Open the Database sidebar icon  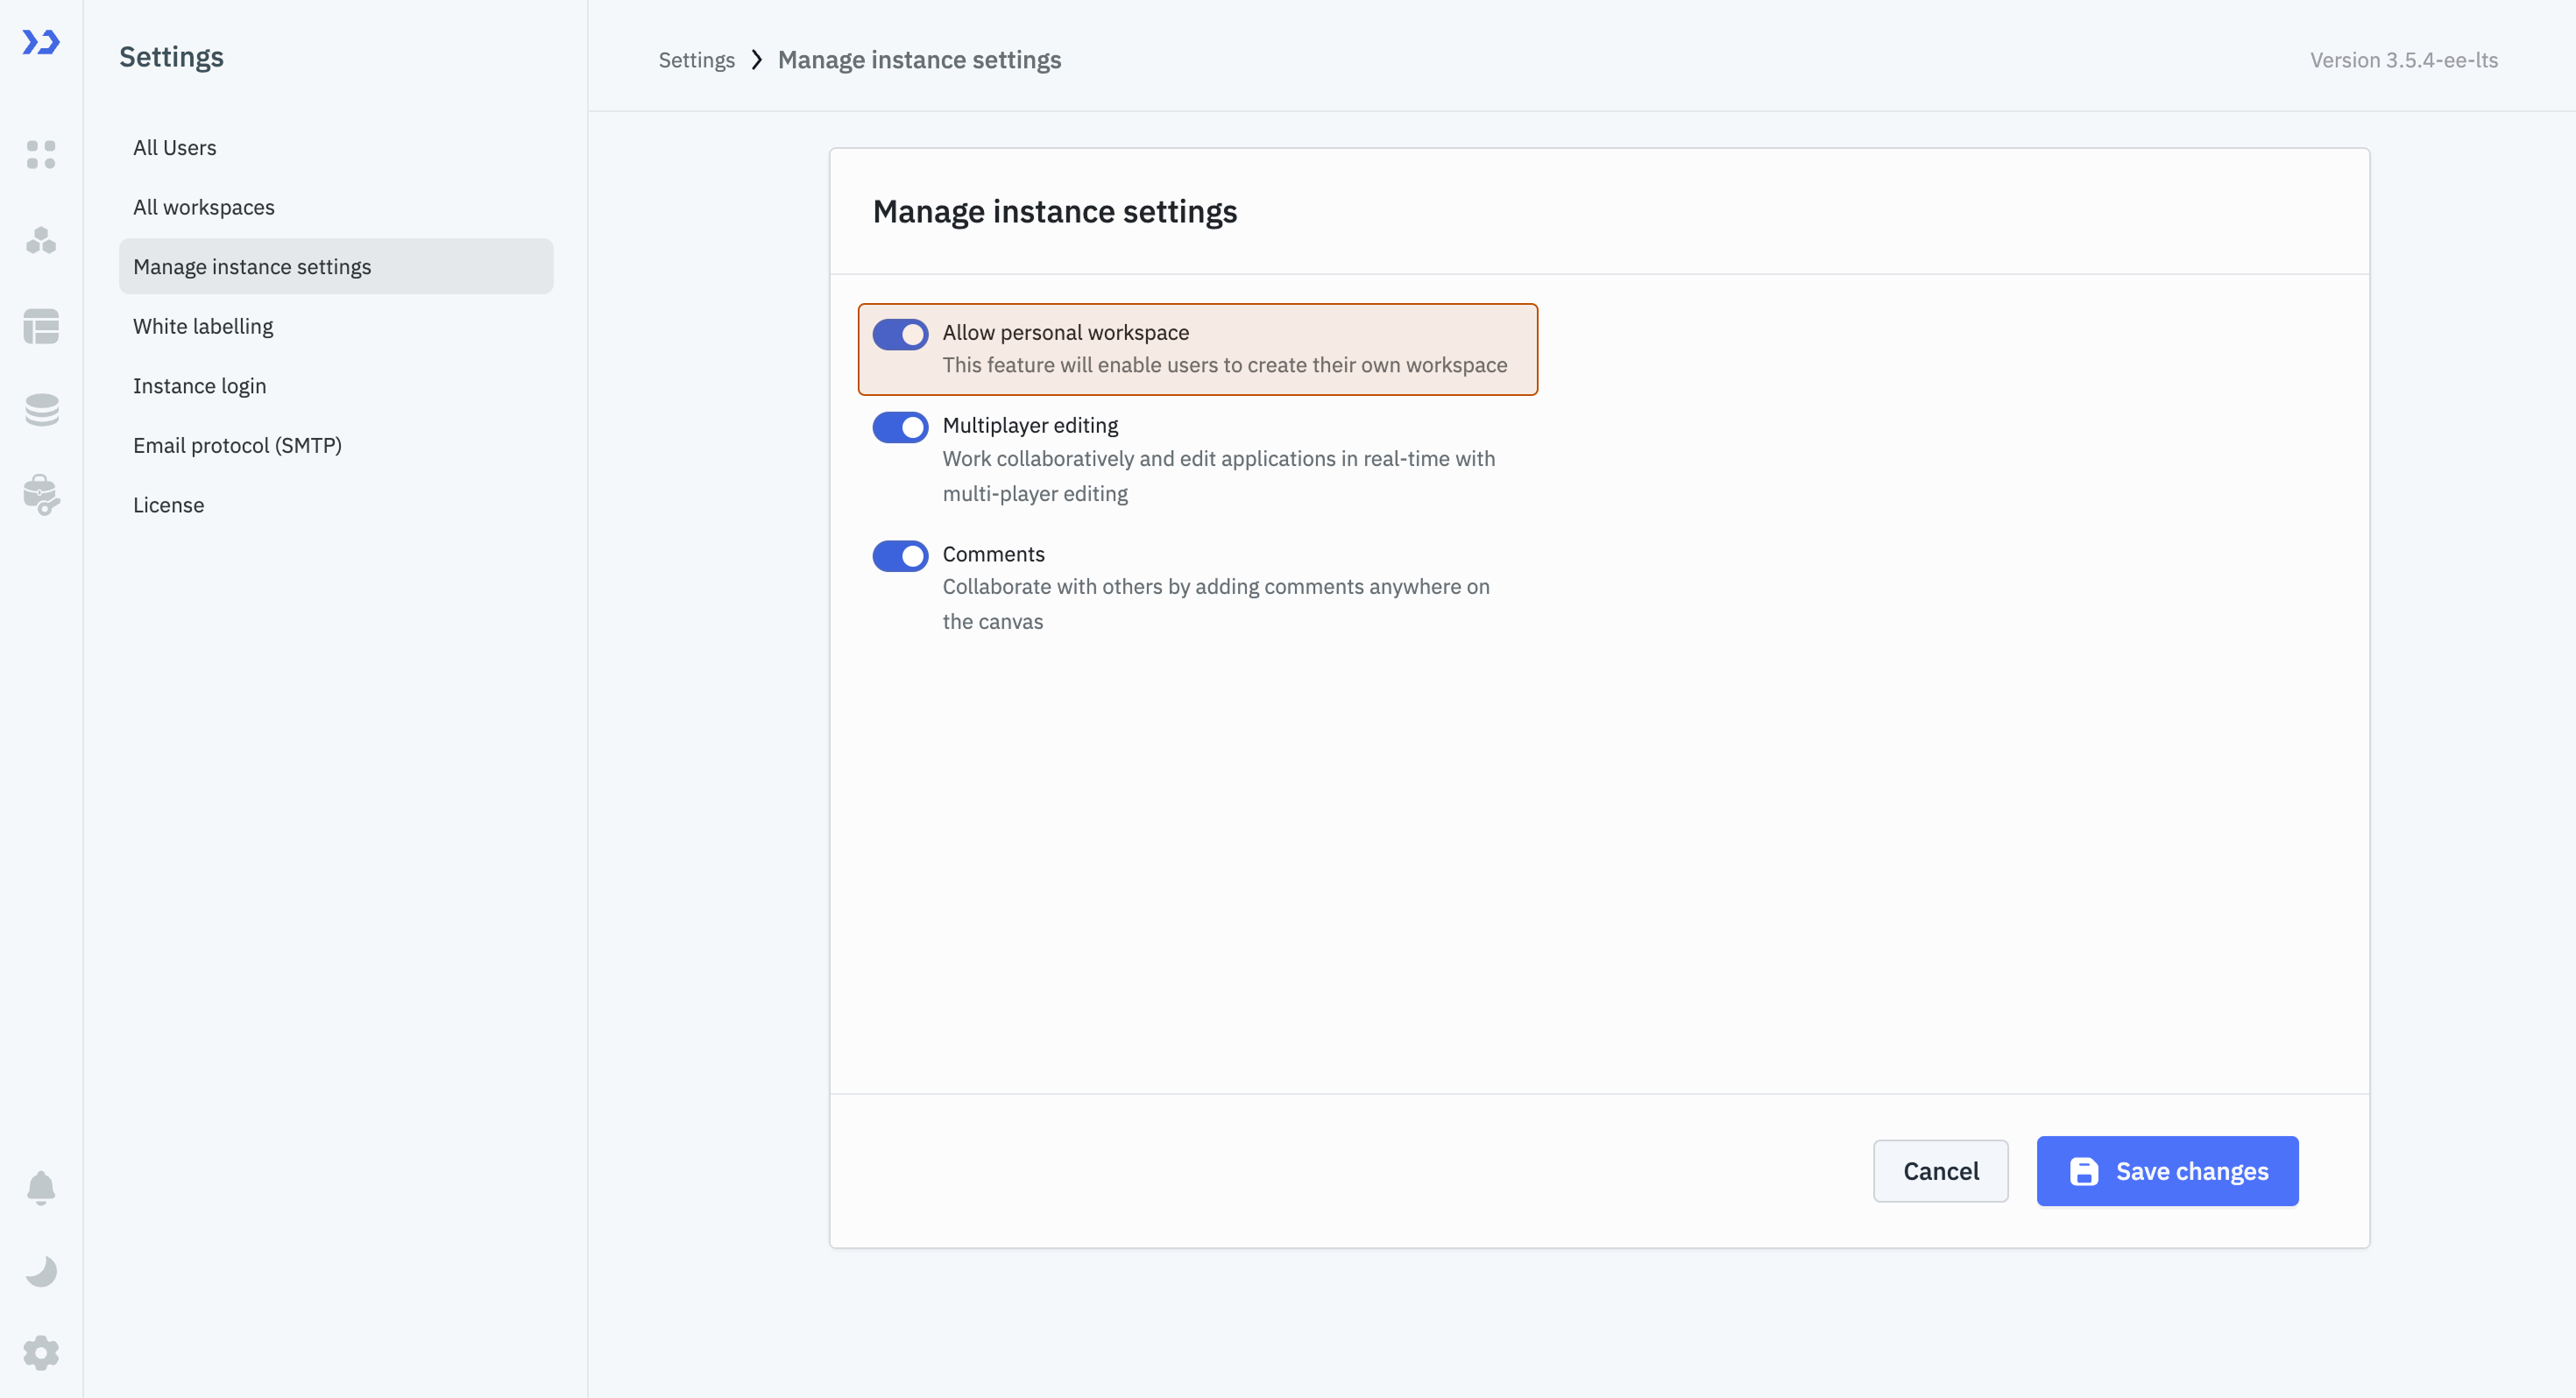tap(41, 410)
